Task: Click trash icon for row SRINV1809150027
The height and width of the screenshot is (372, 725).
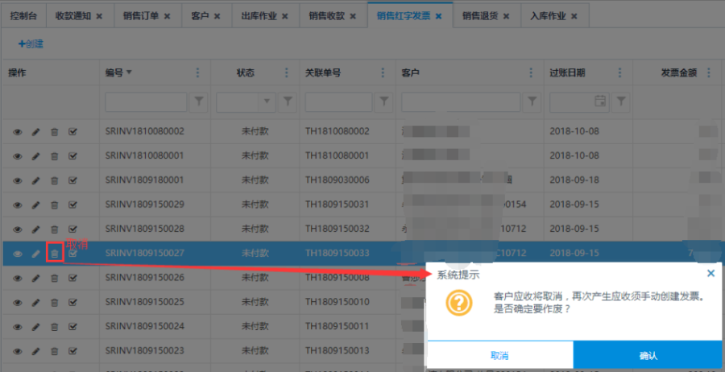Action: [55, 254]
